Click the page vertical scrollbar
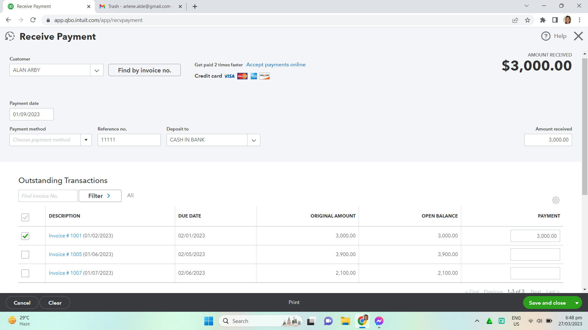The image size is (588, 330). coord(585,122)
